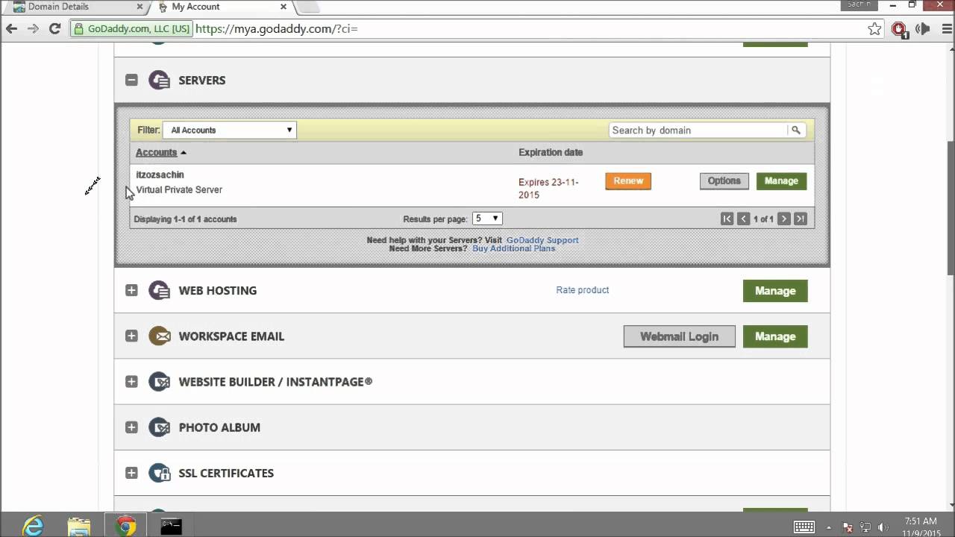Image resolution: width=955 pixels, height=537 pixels.
Task: Click the Photo Album section icon
Action: click(x=159, y=427)
